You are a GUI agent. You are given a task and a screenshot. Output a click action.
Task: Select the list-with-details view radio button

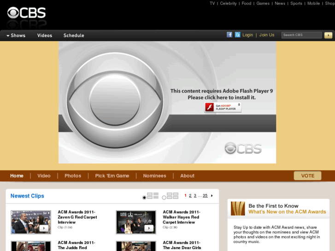[x=144, y=198]
